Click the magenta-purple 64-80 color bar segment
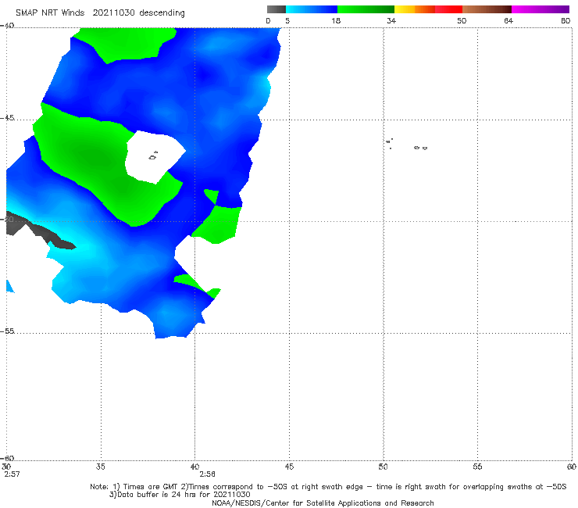 541,9
